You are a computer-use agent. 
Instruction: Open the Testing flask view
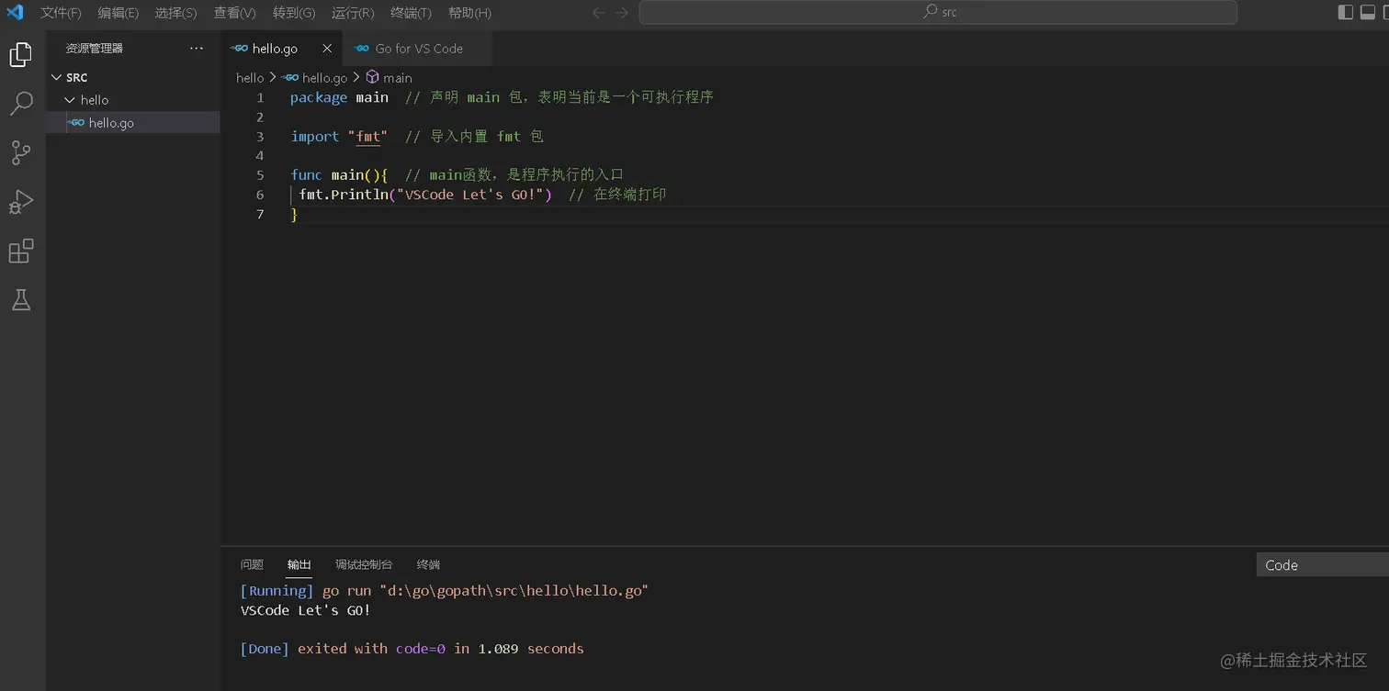(20, 299)
